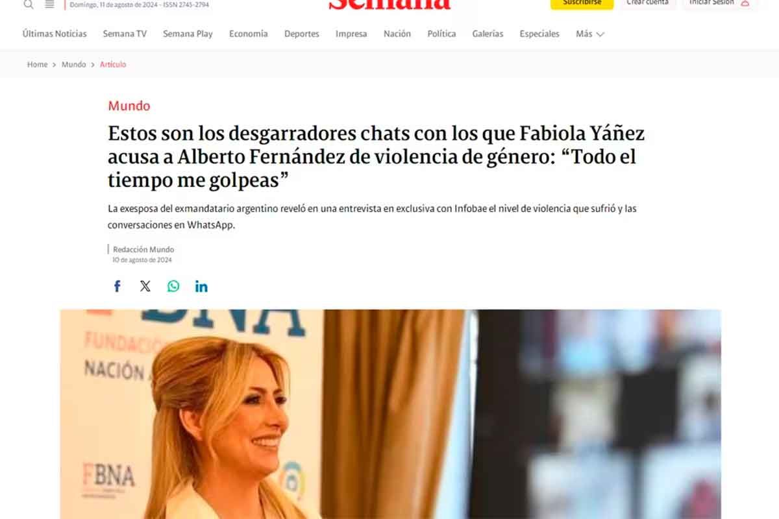Open the hamburger menu icon
The image size is (779, 519).
49,4
